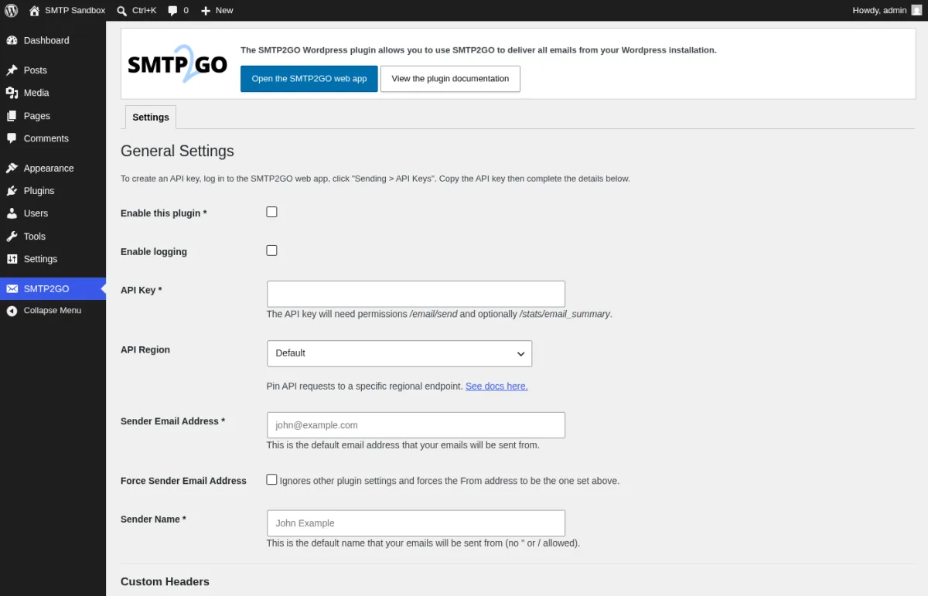Open Dashboard menu item
The image size is (928, 596).
pos(46,40)
